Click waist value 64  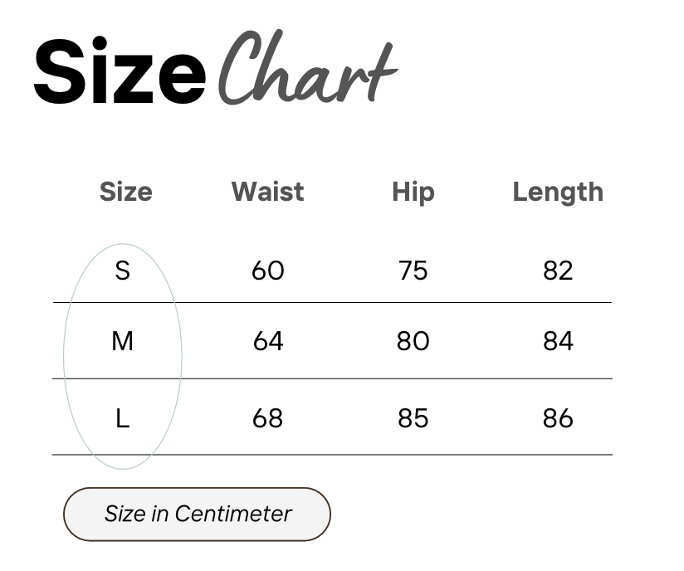coord(268,340)
